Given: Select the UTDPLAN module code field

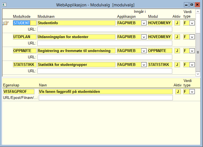Looking at the screenshot, I should tap(25, 37).
